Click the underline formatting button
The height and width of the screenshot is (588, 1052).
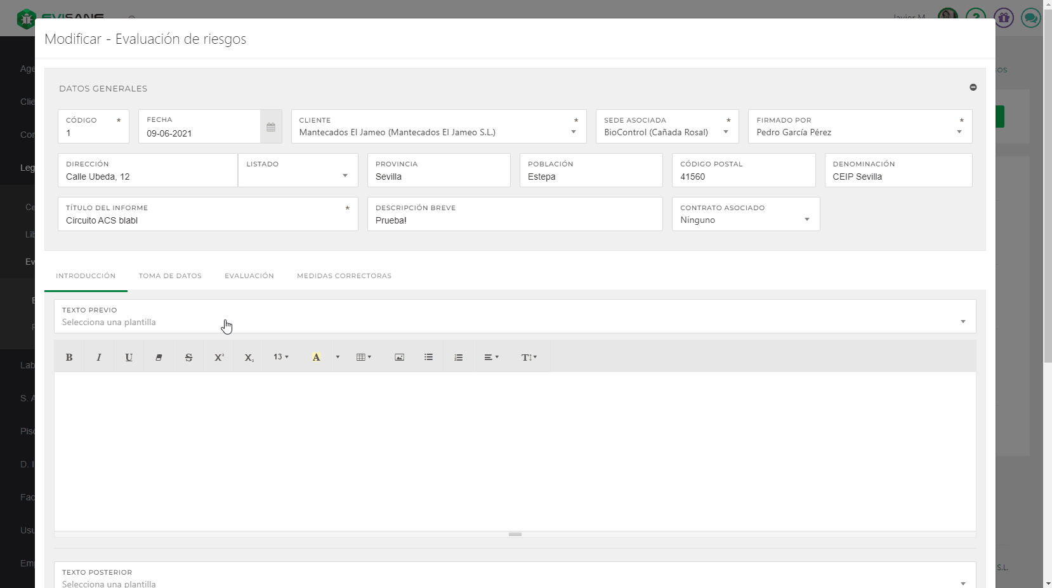(x=129, y=357)
